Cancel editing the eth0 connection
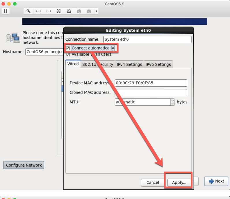This screenshot has height=199, width=230. point(153,182)
